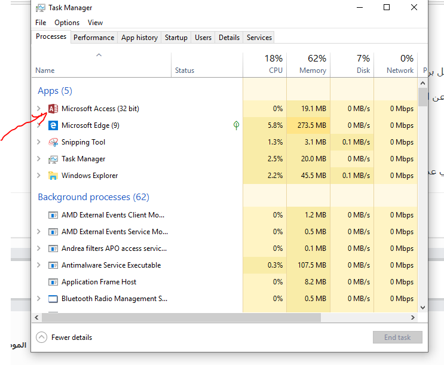This screenshot has height=365, width=444.
Task: Sort processes by Memory column header
Action: pyautogui.click(x=308, y=64)
